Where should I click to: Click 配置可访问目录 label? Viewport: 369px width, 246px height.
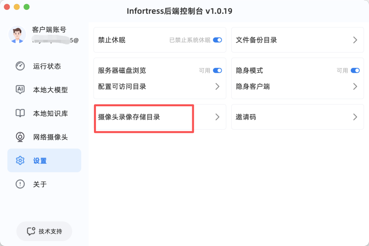click(122, 86)
